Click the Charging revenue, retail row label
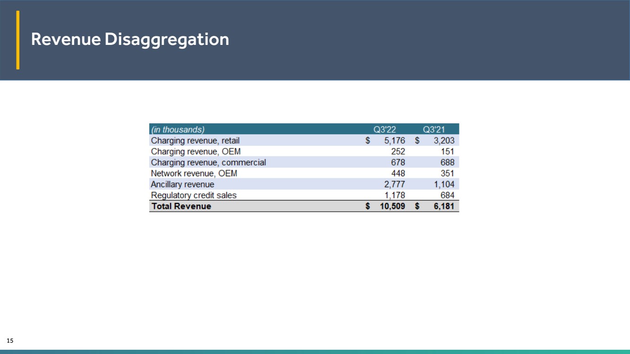 point(195,140)
